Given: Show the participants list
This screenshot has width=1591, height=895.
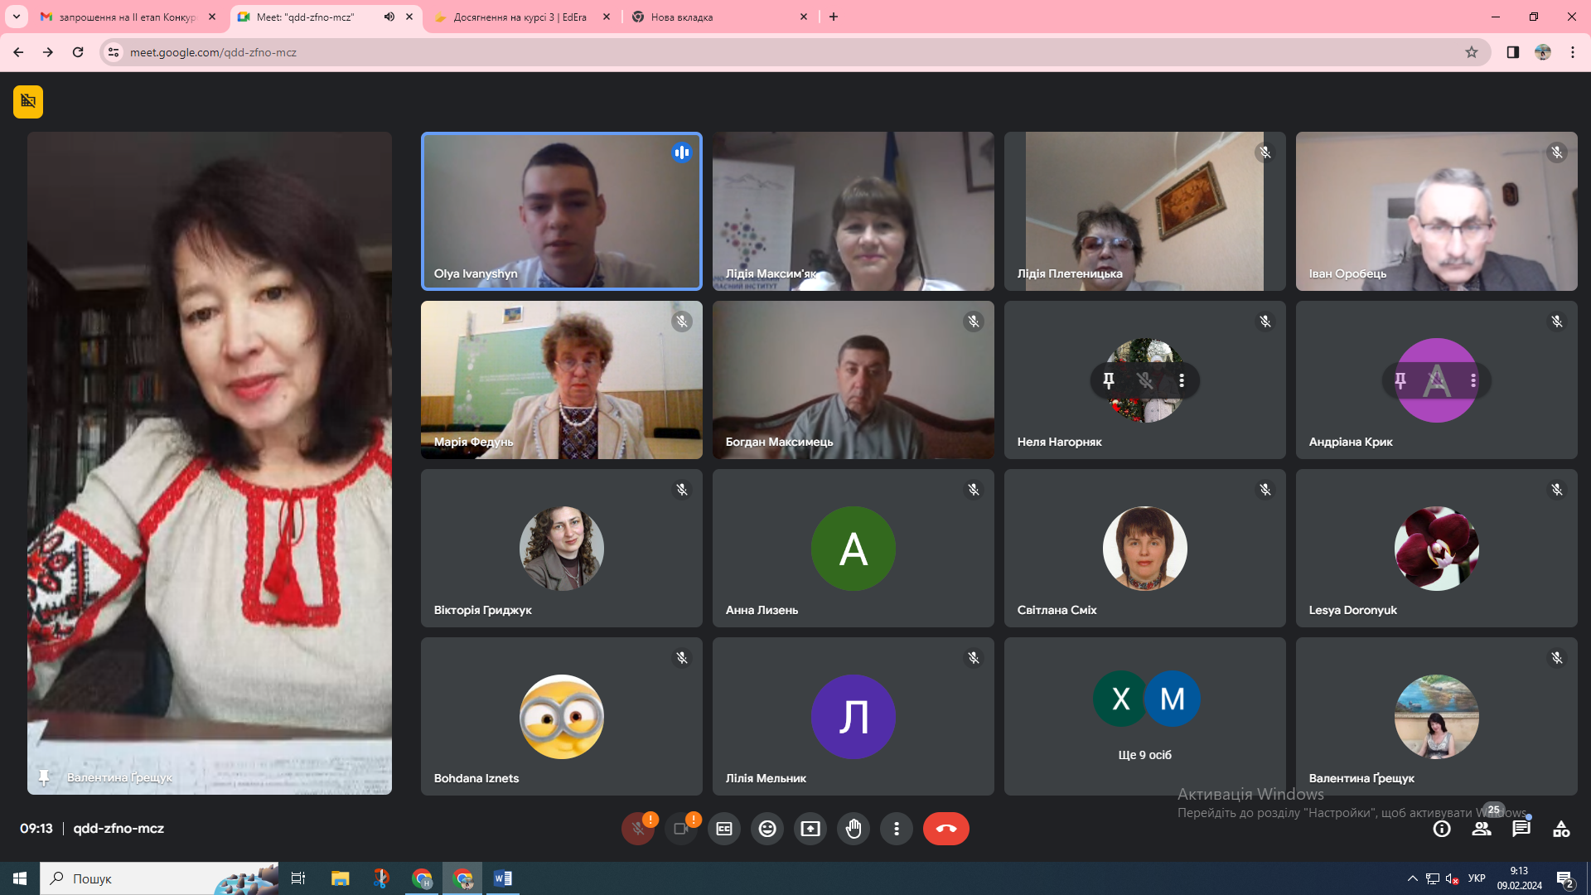Looking at the screenshot, I should click(1482, 829).
